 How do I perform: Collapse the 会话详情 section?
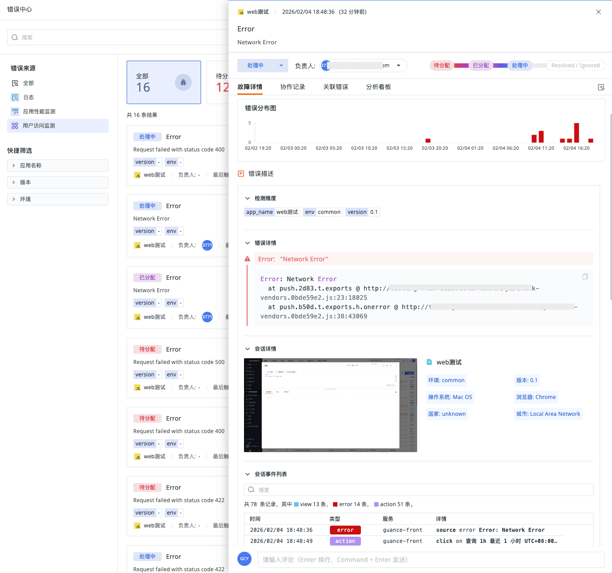tap(248, 349)
